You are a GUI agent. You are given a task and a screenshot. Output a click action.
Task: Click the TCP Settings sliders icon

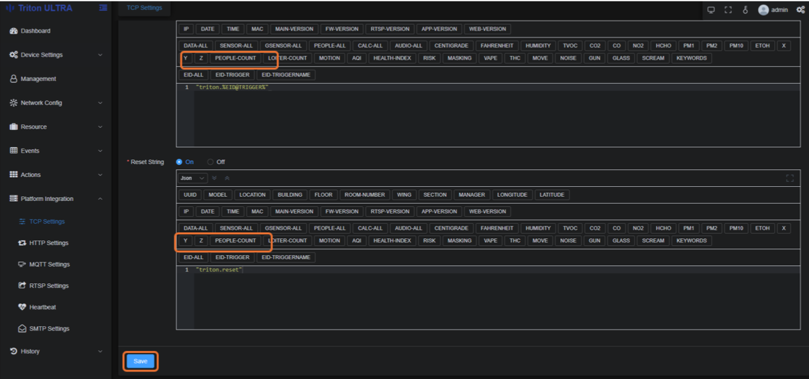click(22, 222)
